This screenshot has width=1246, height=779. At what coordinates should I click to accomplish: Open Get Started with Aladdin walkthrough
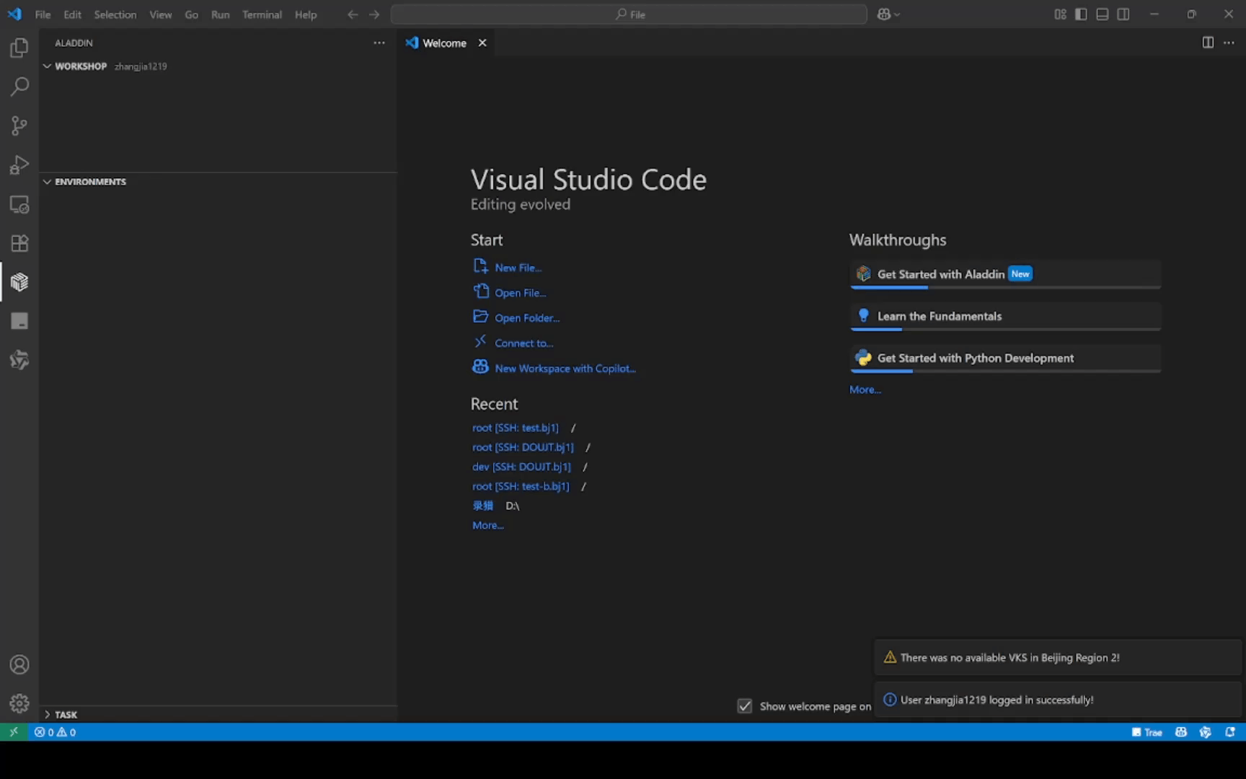[x=1005, y=275]
